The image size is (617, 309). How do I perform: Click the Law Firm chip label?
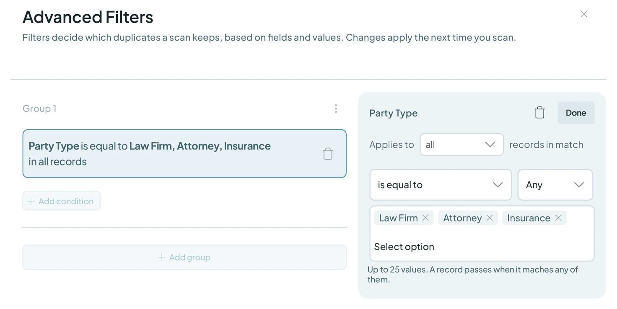pyautogui.click(x=398, y=218)
